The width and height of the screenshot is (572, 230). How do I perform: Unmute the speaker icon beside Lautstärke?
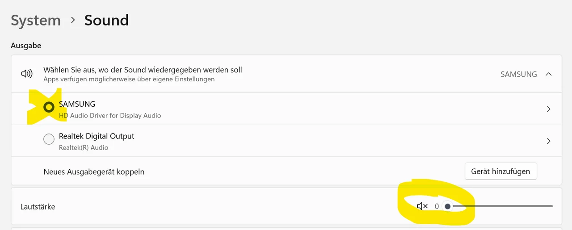click(422, 206)
